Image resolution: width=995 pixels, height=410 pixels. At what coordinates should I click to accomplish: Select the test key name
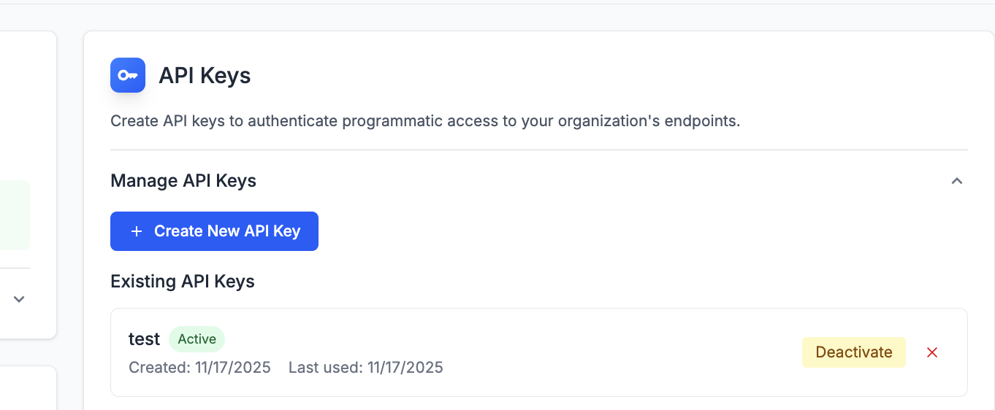(x=144, y=339)
